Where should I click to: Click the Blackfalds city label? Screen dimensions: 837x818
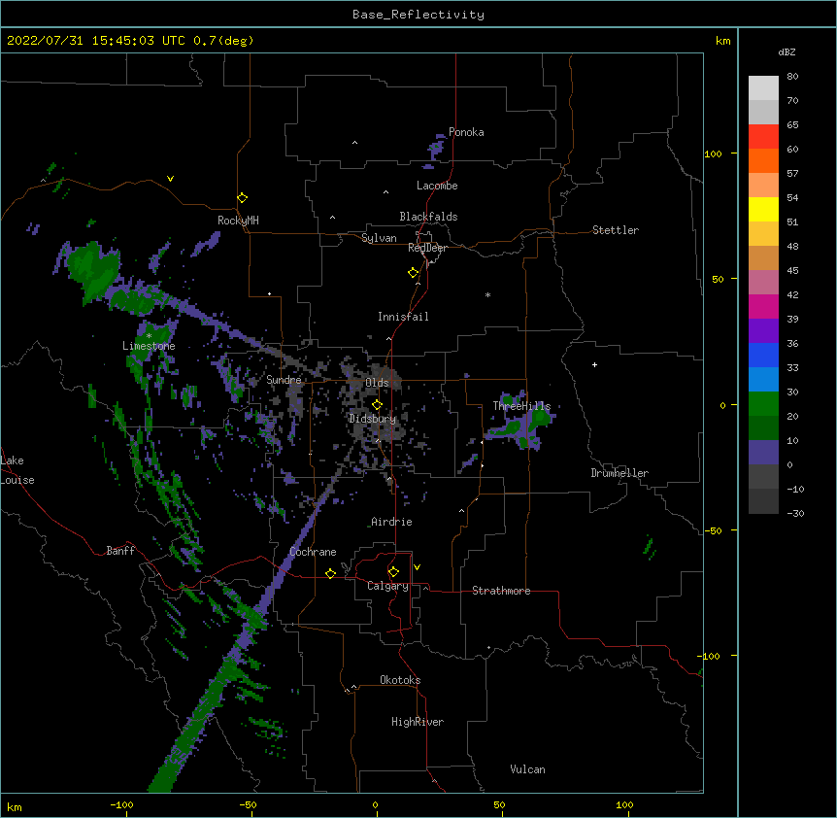pyautogui.click(x=428, y=217)
